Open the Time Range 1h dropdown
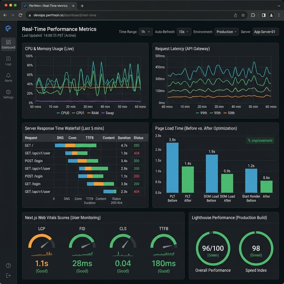Screen dimensions: 284x284 pos(146,32)
